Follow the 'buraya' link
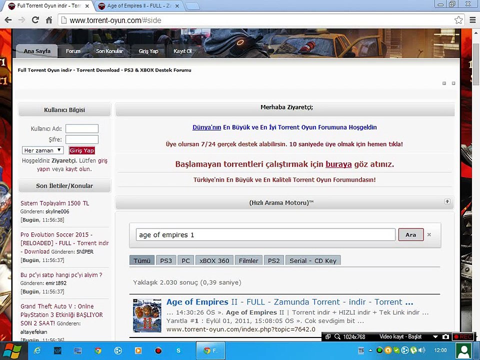The width and height of the screenshot is (480, 360). pos(338,164)
